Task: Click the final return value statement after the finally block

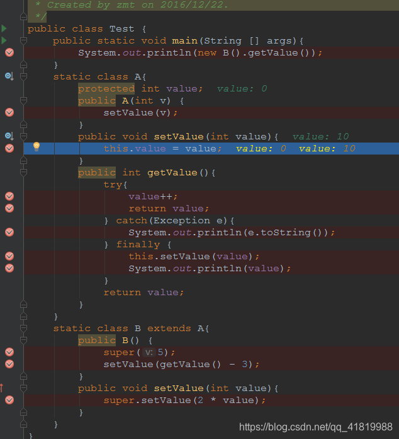Action: pyautogui.click(x=143, y=293)
